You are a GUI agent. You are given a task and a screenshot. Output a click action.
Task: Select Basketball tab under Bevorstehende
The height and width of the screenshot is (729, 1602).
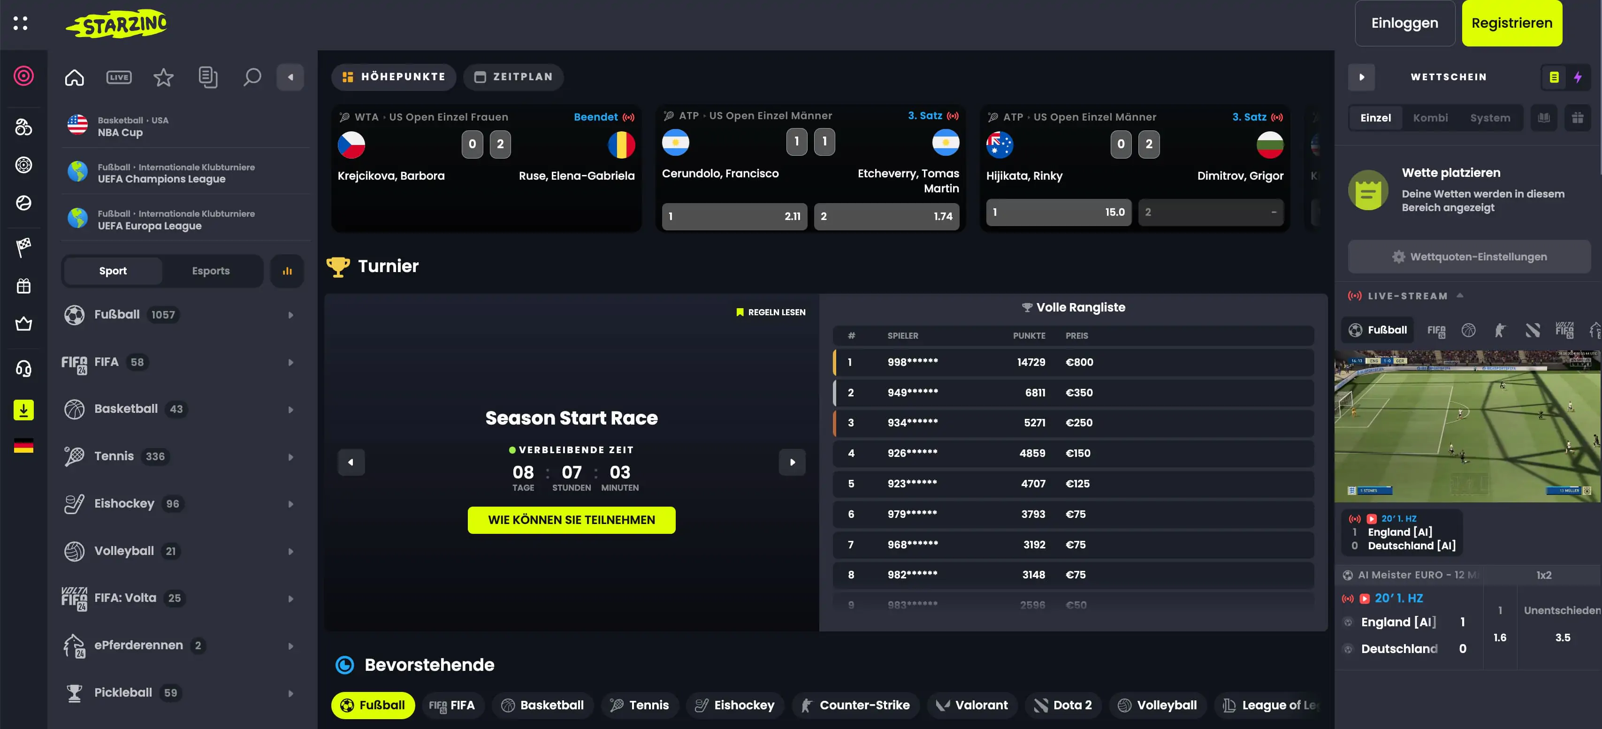(543, 706)
